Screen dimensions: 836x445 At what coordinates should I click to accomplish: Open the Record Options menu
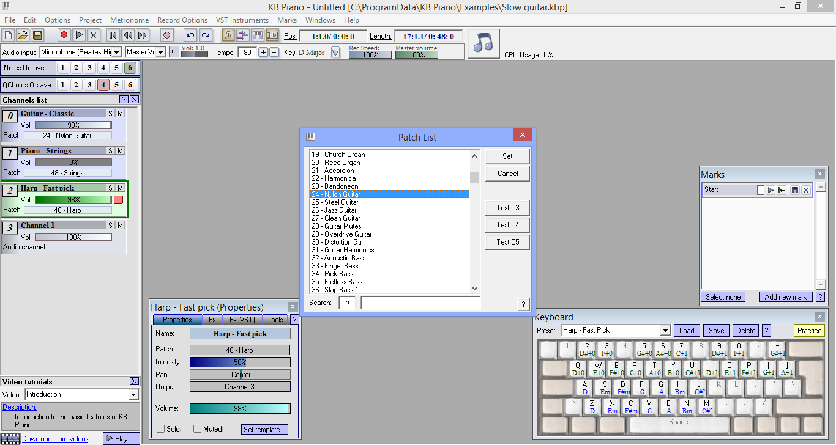coord(182,20)
